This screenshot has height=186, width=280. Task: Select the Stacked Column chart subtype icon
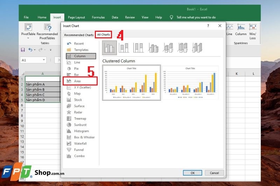pos(124,48)
